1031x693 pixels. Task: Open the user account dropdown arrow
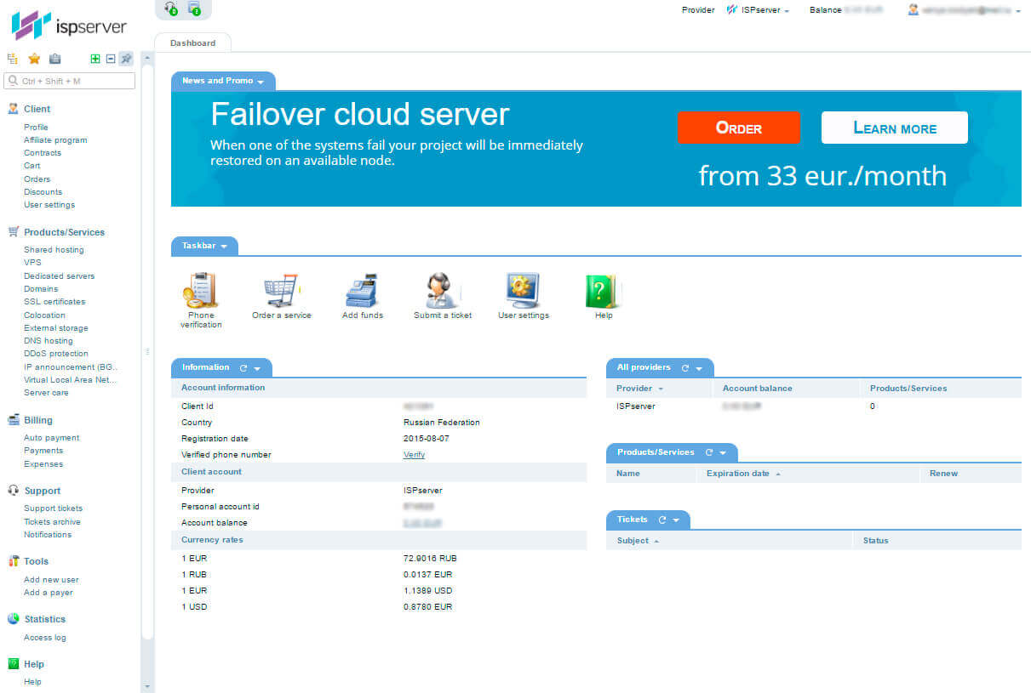1018,11
